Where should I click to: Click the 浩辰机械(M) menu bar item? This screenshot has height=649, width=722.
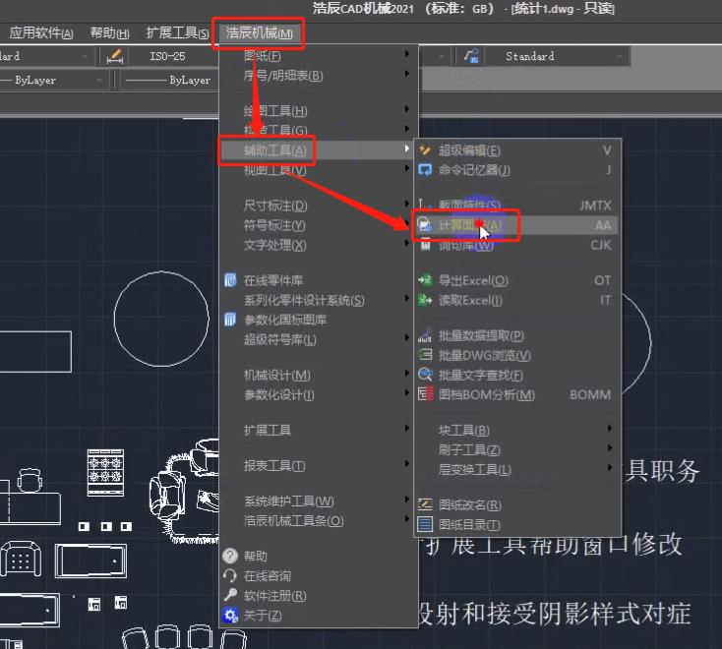(259, 32)
